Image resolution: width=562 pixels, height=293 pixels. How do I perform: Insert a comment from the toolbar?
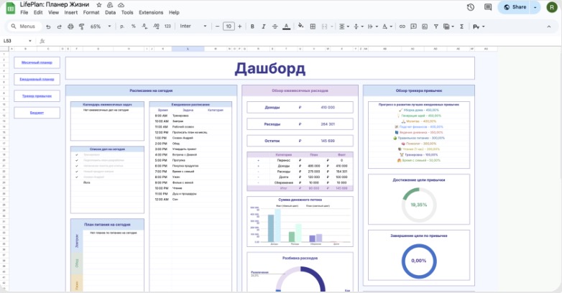point(413,27)
